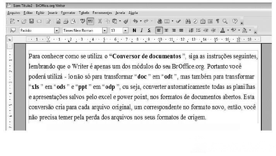
Task: Expand the Times New Roman font dropdown
Action: tap(105, 31)
